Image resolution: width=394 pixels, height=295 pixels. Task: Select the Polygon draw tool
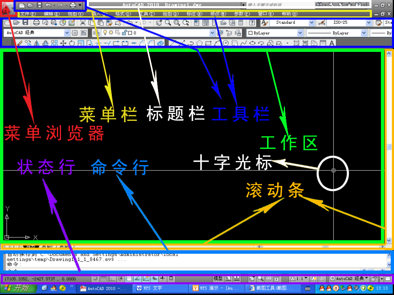(x=199, y=43)
